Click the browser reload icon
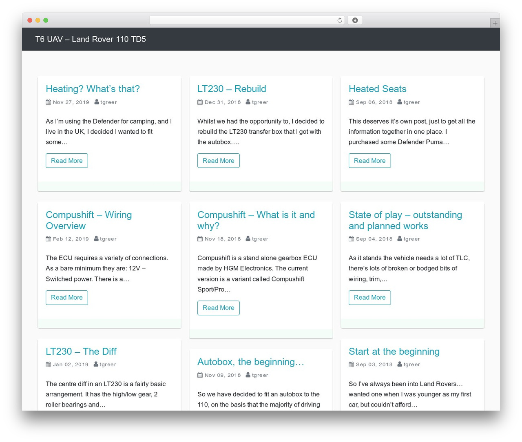Image resolution: width=522 pixels, height=442 pixels. tap(339, 20)
